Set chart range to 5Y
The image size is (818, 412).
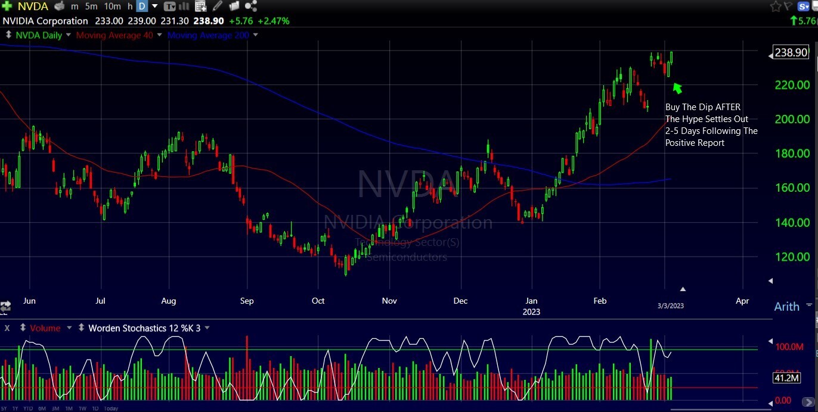pos(5,408)
